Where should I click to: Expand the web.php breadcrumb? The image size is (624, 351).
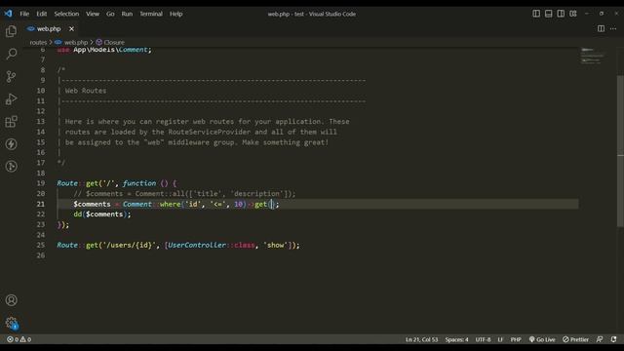point(71,42)
